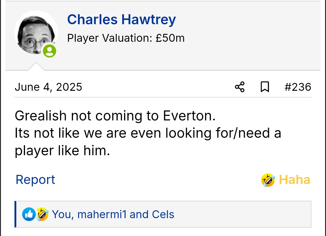Image resolution: width=326 pixels, height=236 pixels.
Task: Click the final line "player like him."
Action: [62, 151]
